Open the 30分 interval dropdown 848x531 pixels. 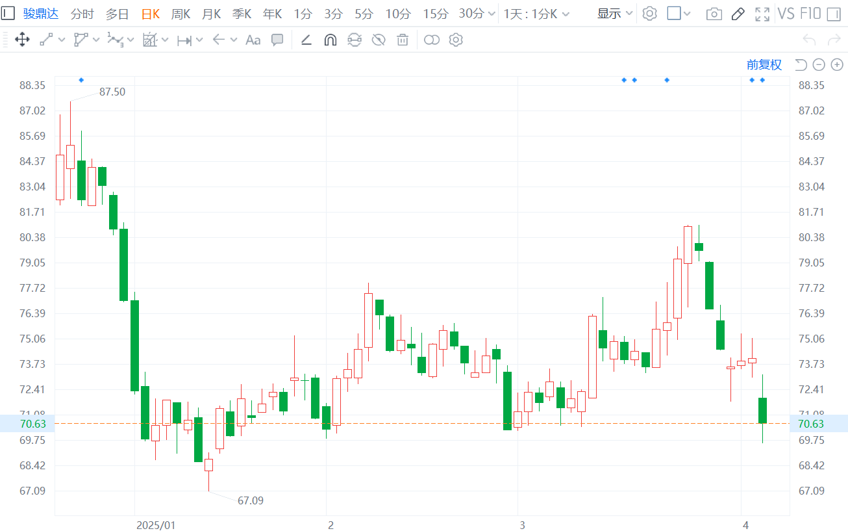[478, 14]
